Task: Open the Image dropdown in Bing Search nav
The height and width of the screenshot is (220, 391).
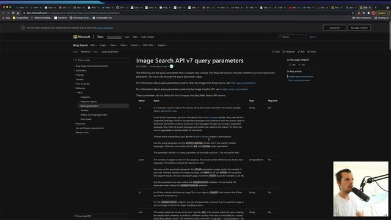Action: 103,45
